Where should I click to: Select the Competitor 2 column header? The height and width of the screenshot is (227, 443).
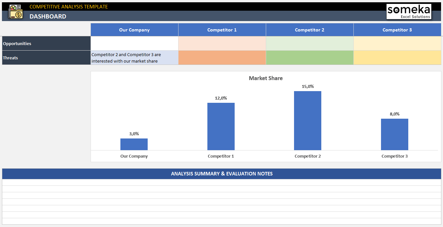(309, 30)
